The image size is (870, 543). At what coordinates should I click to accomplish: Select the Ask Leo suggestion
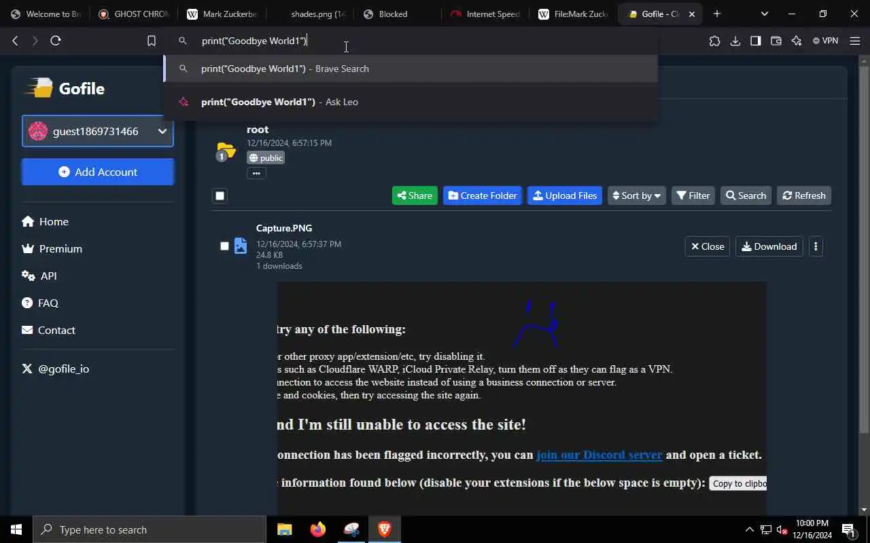[x=411, y=102]
